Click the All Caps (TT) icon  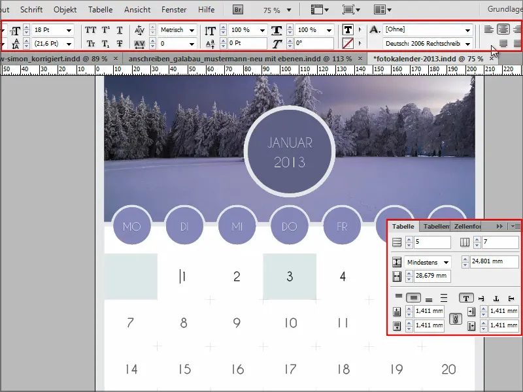coord(90,30)
